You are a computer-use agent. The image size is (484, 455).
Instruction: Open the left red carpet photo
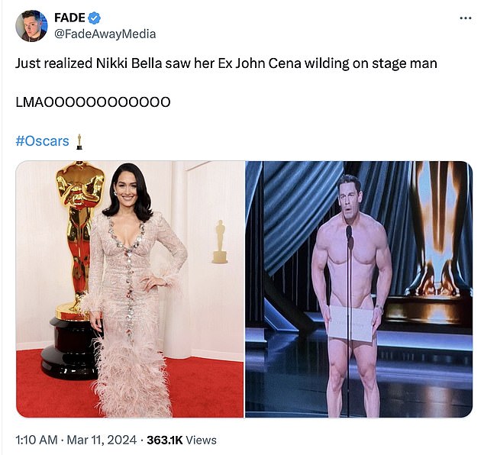tap(130, 289)
